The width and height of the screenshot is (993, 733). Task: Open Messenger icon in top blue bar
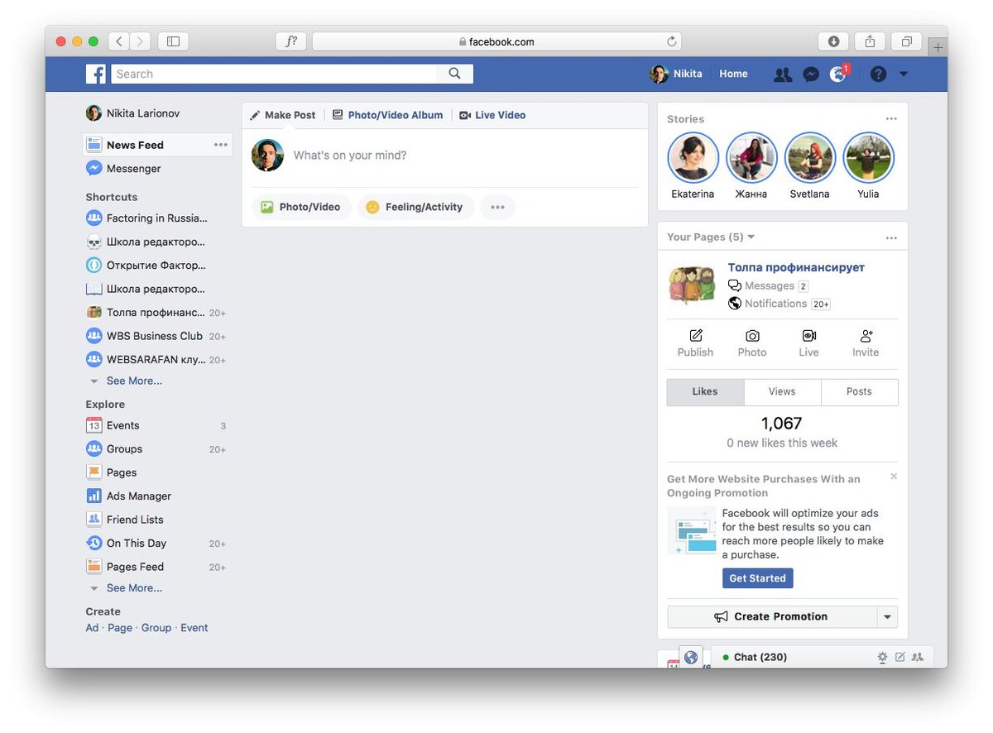[811, 74]
